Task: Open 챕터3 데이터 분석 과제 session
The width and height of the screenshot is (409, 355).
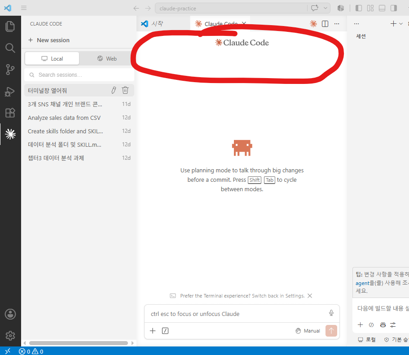Action: (x=79, y=158)
